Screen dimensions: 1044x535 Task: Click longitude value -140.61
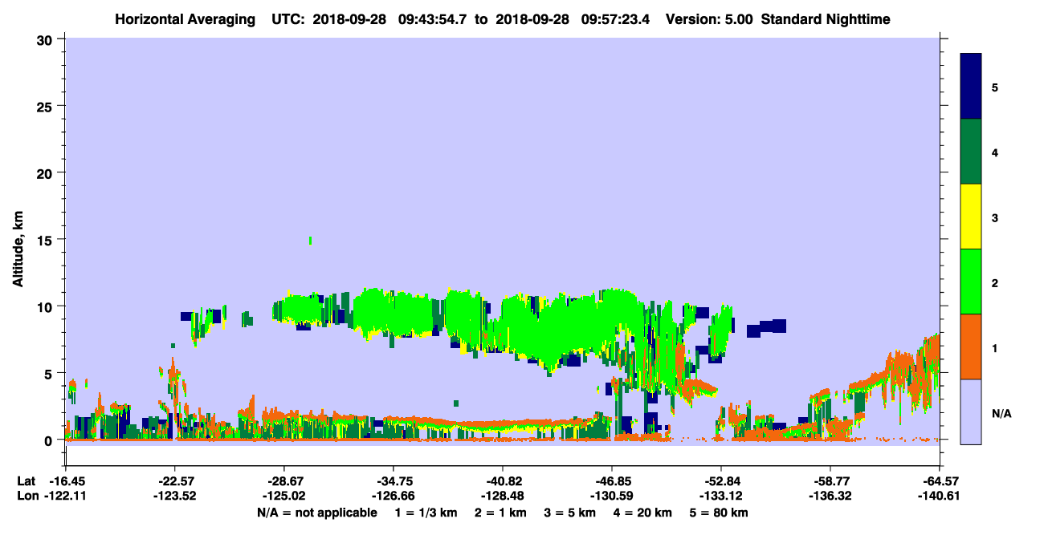(x=940, y=496)
